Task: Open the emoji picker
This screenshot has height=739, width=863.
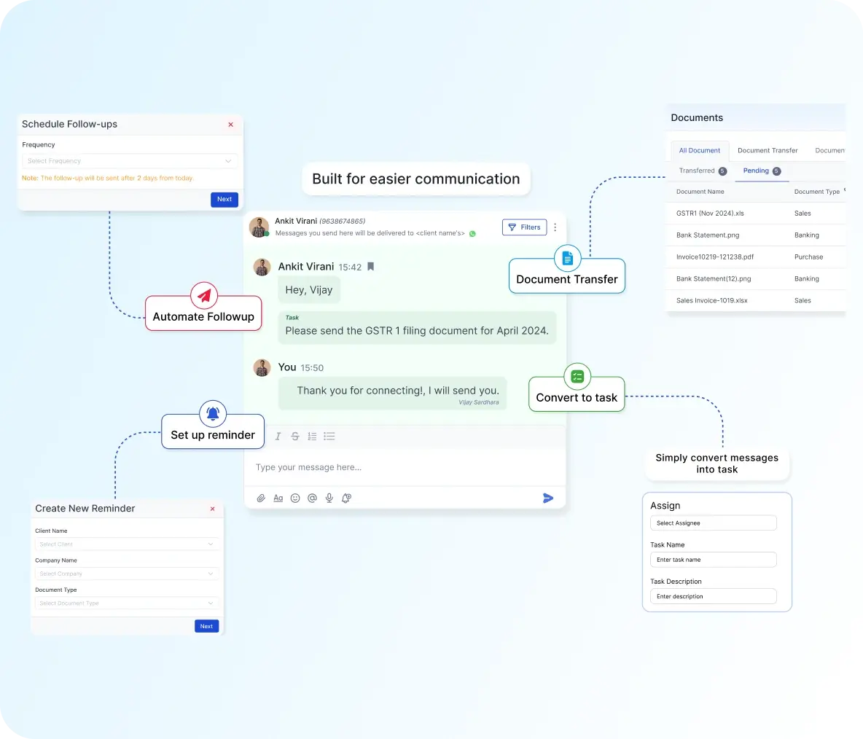Action: [295, 498]
